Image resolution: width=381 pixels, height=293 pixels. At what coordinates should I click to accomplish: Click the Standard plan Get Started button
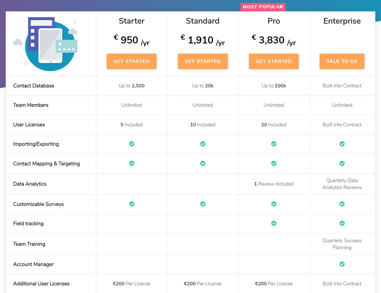click(x=203, y=61)
